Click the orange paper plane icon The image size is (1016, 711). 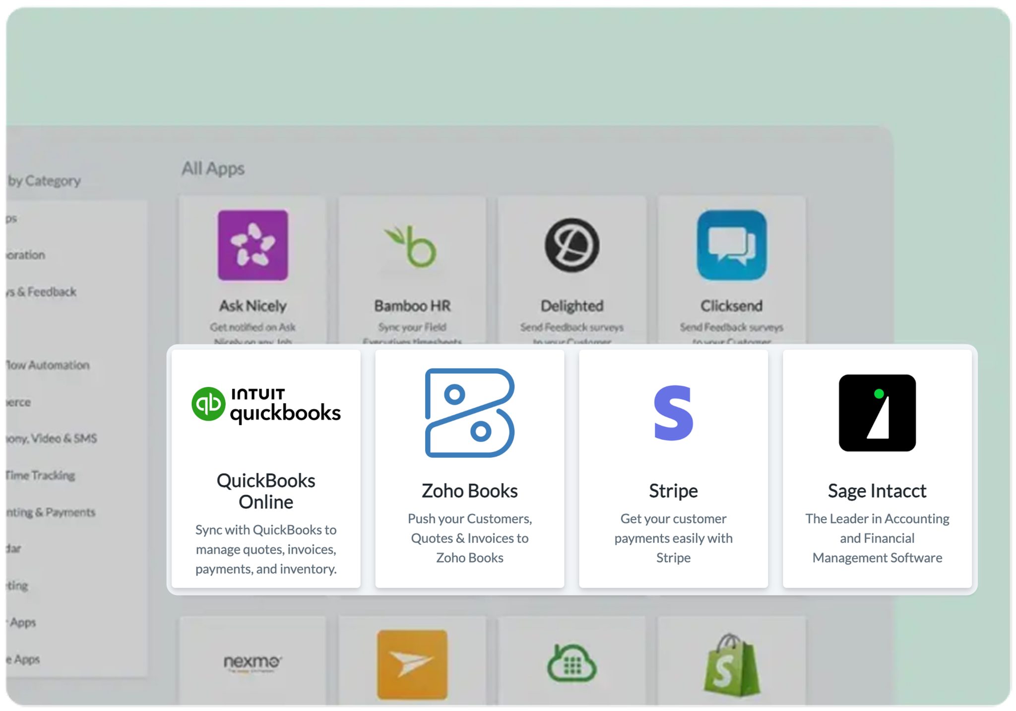(x=412, y=664)
